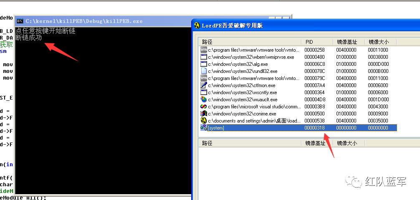Click image size 0000D000 of alg.exe
The image size is (420, 200).
[378, 64]
